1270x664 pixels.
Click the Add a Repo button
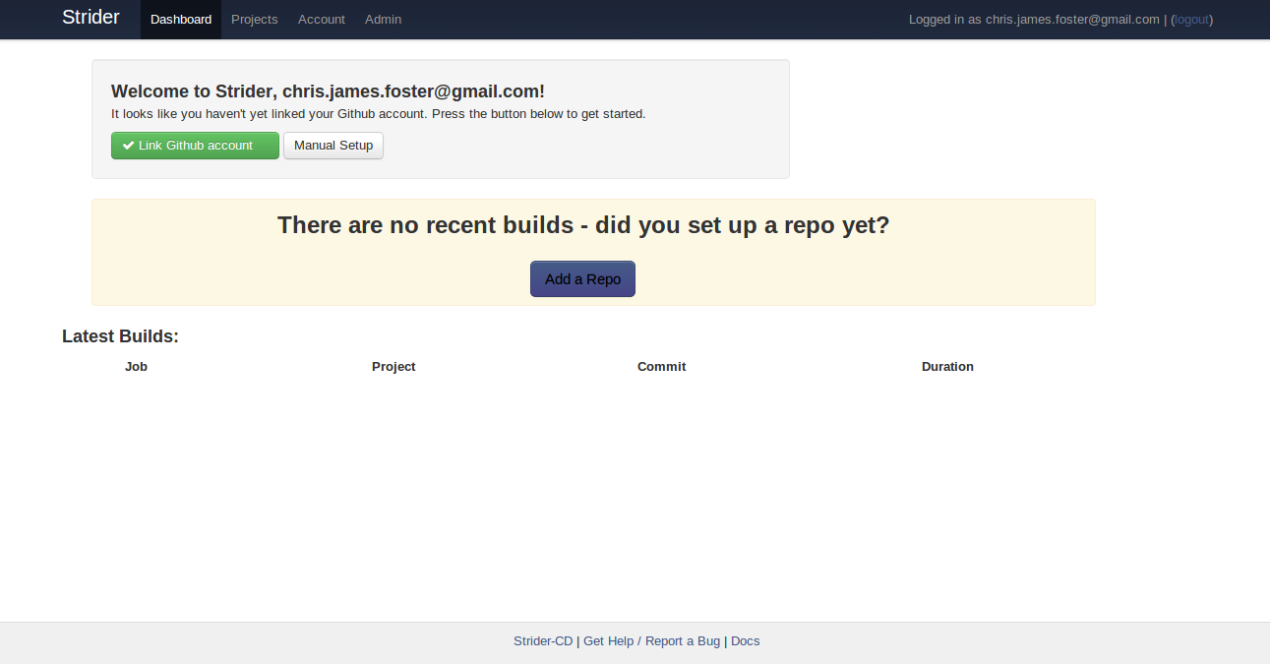582,279
